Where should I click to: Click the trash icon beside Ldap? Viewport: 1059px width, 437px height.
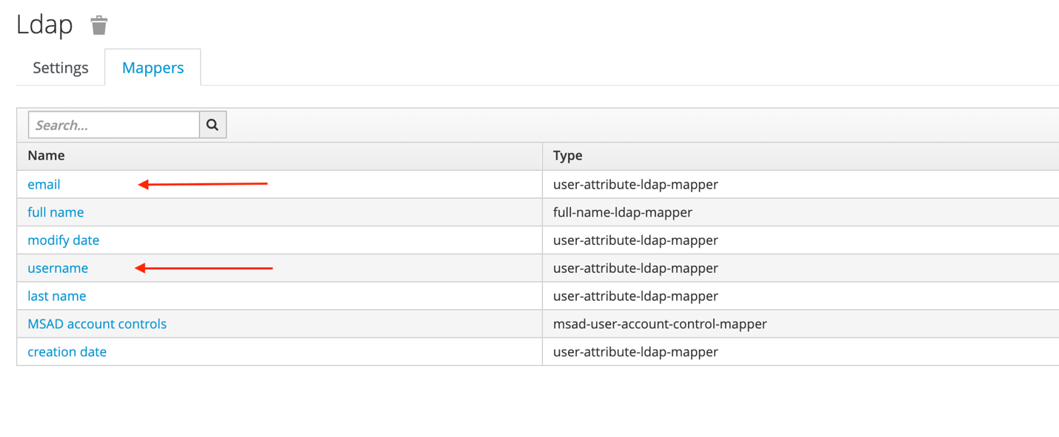[99, 25]
